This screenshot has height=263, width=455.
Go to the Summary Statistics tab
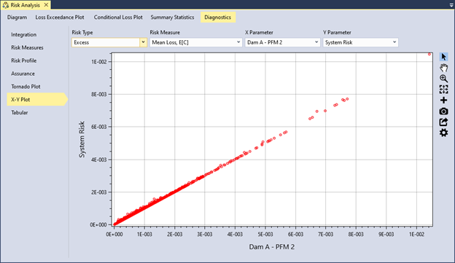click(x=172, y=17)
